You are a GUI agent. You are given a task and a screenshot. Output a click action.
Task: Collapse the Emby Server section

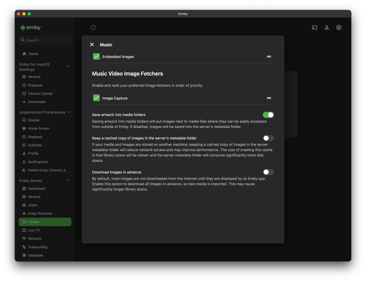(69, 181)
